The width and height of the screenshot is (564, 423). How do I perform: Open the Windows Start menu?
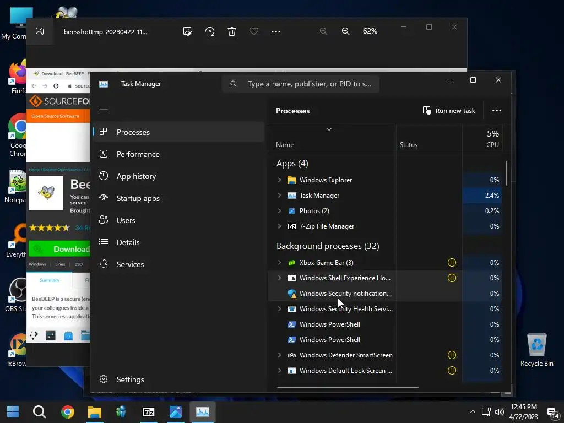[x=13, y=411]
